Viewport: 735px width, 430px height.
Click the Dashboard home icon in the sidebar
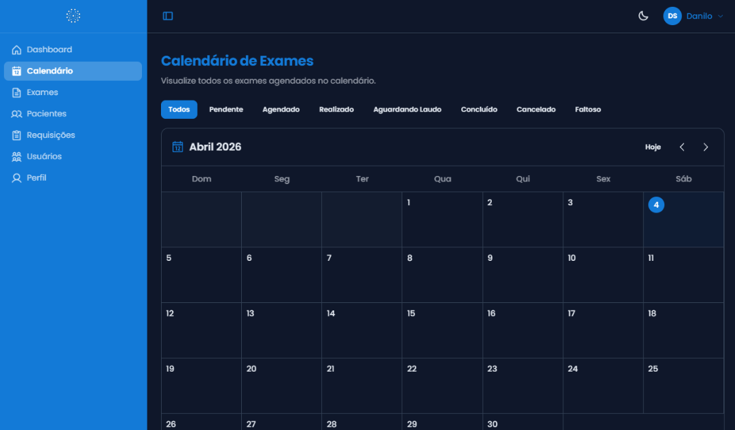pyautogui.click(x=16, y=50)
